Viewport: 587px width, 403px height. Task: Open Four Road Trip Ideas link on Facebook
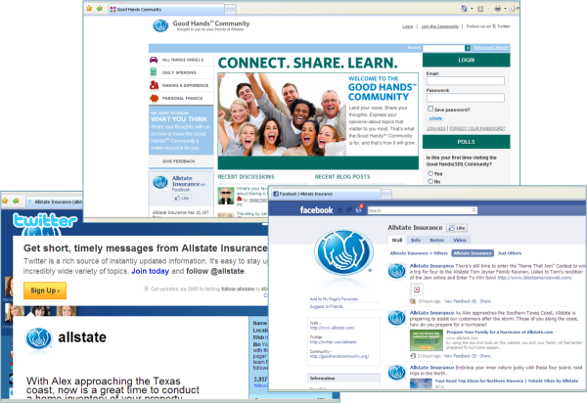[507, 381]
